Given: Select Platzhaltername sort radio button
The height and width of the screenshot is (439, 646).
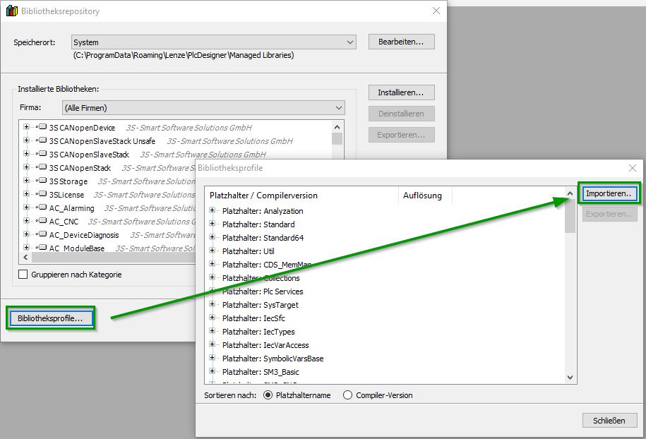Looking at the screenshot, I should 268,395.
